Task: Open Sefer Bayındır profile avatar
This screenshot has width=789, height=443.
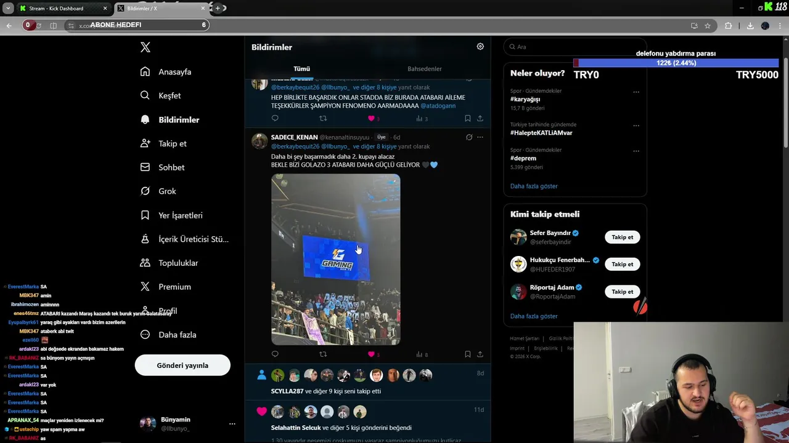Action: click(x=518, y=237)
